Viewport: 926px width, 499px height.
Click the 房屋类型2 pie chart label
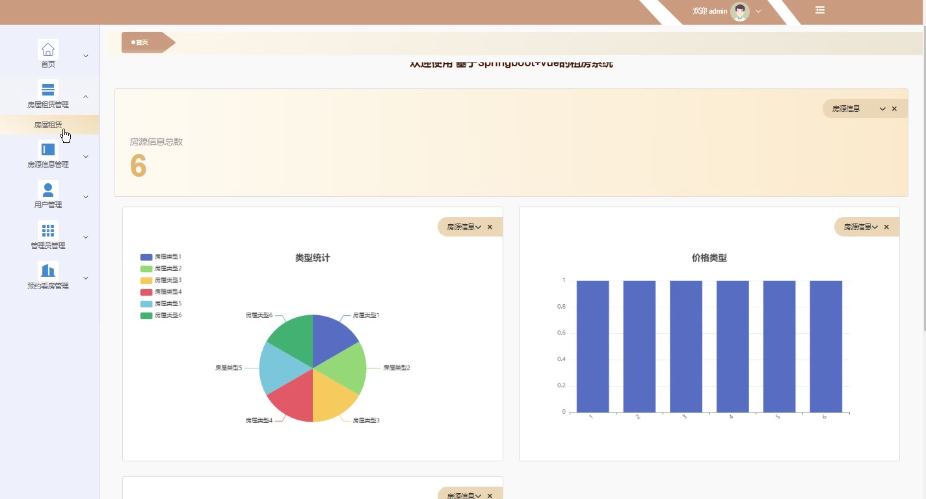(x=397, y=368)
